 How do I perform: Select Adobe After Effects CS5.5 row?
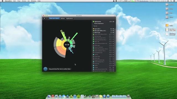(103, 34)
